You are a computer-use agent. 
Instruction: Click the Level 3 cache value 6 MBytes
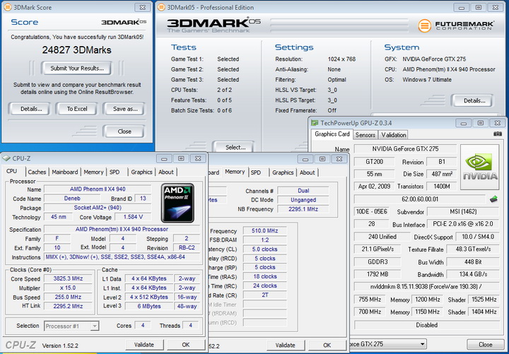point(149,306)
